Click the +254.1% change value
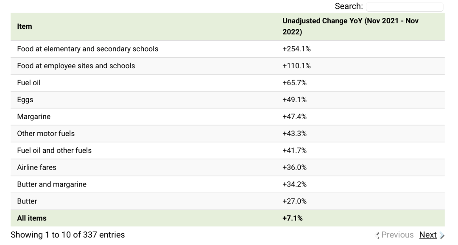Viewport: 458px width, 245px height. pos(296,49)
